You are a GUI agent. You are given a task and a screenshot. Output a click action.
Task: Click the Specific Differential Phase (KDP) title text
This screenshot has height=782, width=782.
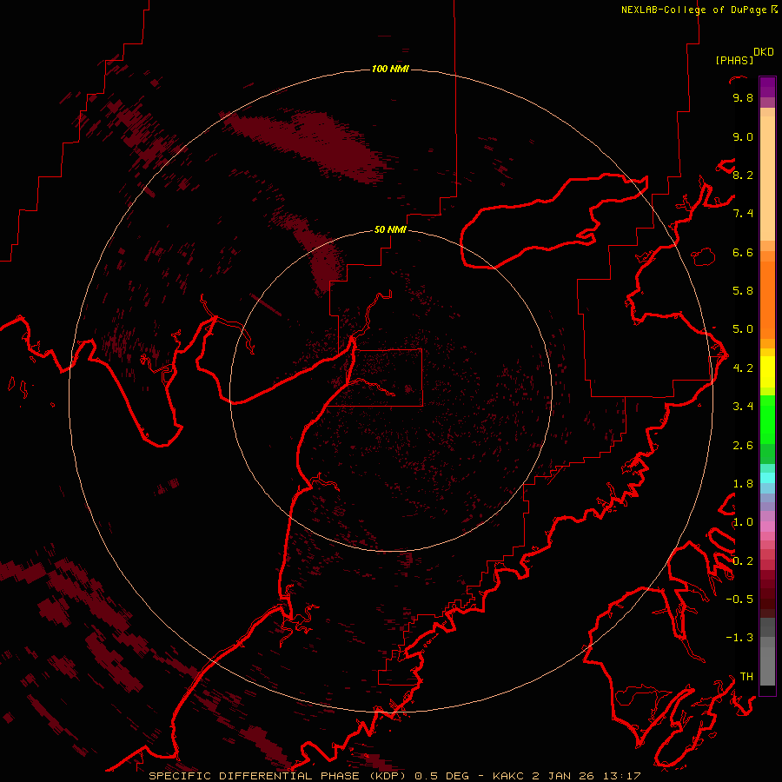click(x=276, y=776)
